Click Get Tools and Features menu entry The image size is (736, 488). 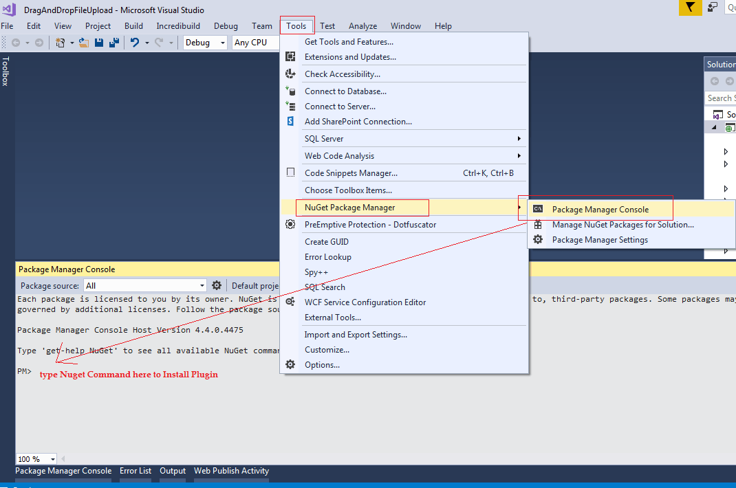[348, 41]
